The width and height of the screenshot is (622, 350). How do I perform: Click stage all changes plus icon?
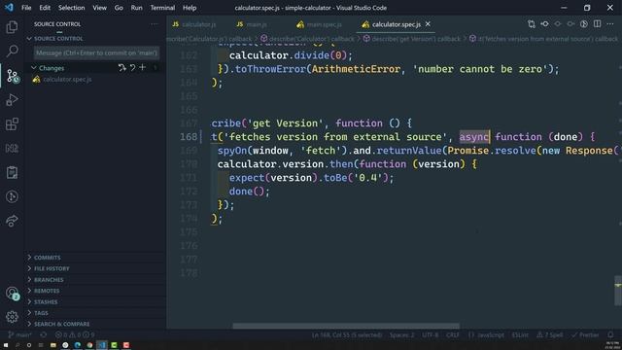[143, 68]
